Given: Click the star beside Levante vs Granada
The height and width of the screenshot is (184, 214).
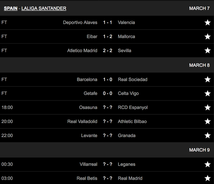Looking at the screenshot, I should pos(208,136).
